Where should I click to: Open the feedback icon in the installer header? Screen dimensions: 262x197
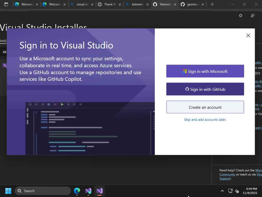[x=253, y=16]
